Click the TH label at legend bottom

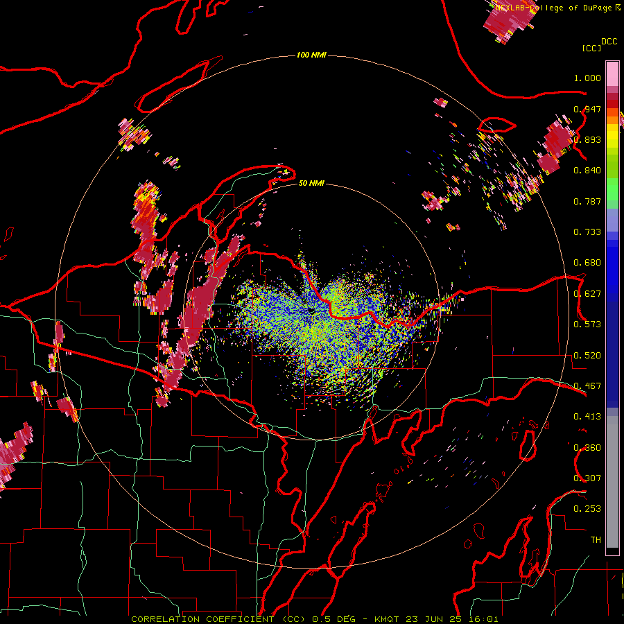(596, 540)
